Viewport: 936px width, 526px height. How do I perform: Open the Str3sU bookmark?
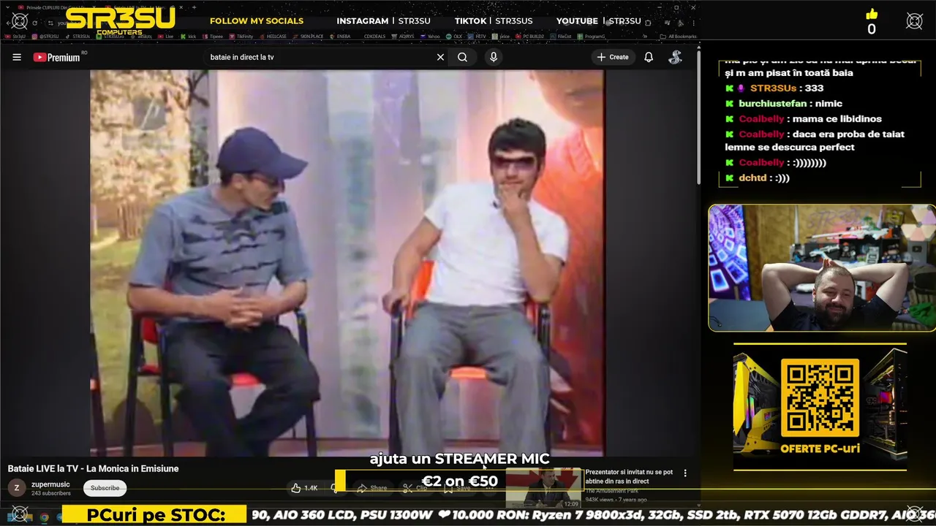(x=15, y=36)
